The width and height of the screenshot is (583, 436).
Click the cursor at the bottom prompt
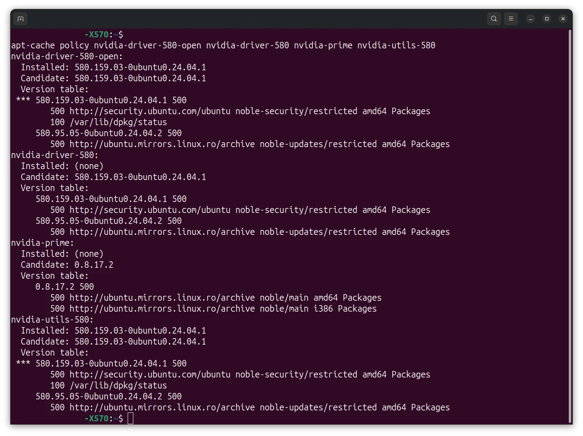click(x=131, y=419)
